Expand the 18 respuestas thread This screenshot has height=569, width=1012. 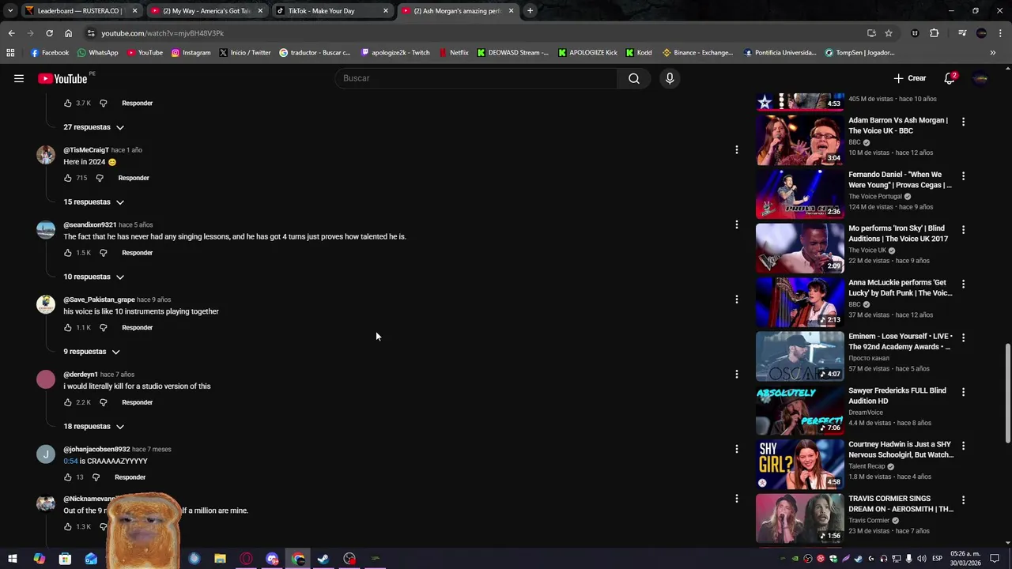93,427
